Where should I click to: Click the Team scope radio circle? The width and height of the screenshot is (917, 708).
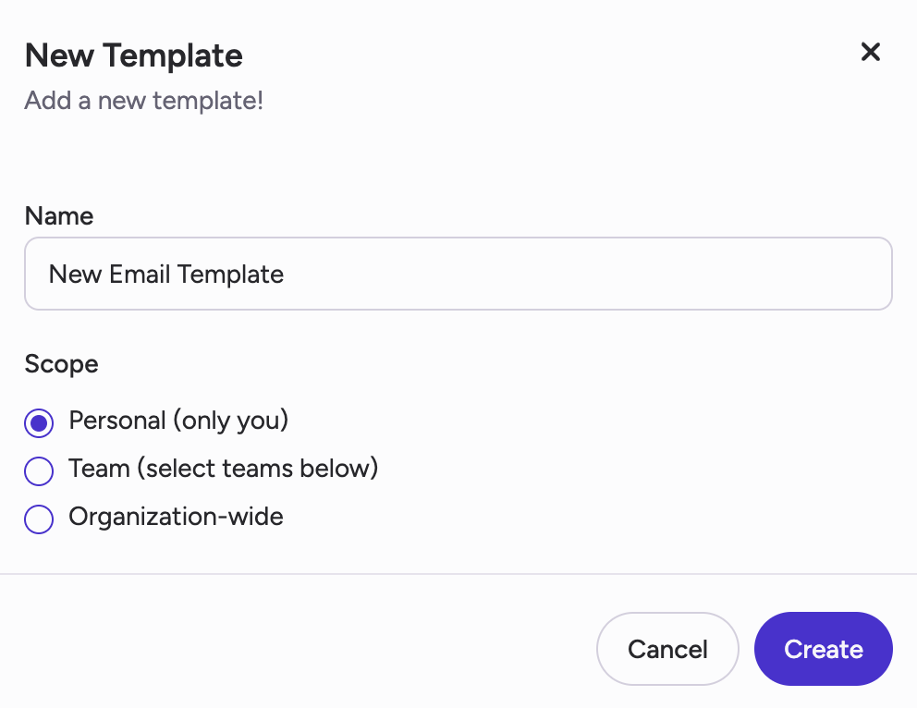(38, 470)
